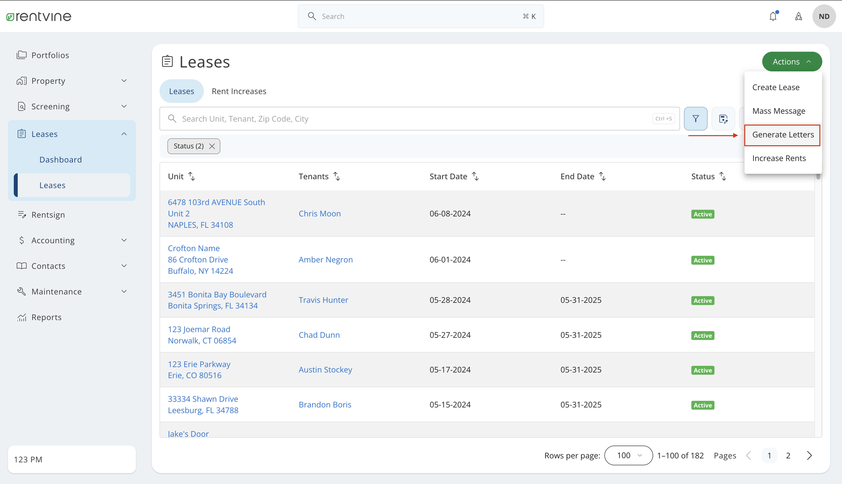Expand the Accounting sidebar section
This screenshot has height=484, width=842.
pyautogui.click(x=124, y=240)
